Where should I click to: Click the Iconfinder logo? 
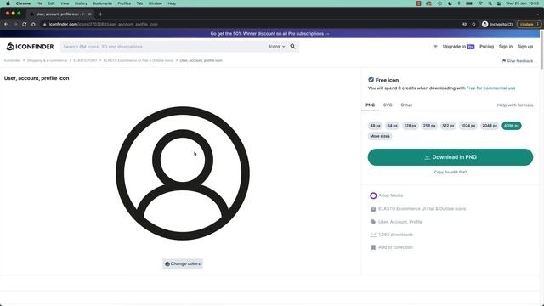(x=31, y=47)
